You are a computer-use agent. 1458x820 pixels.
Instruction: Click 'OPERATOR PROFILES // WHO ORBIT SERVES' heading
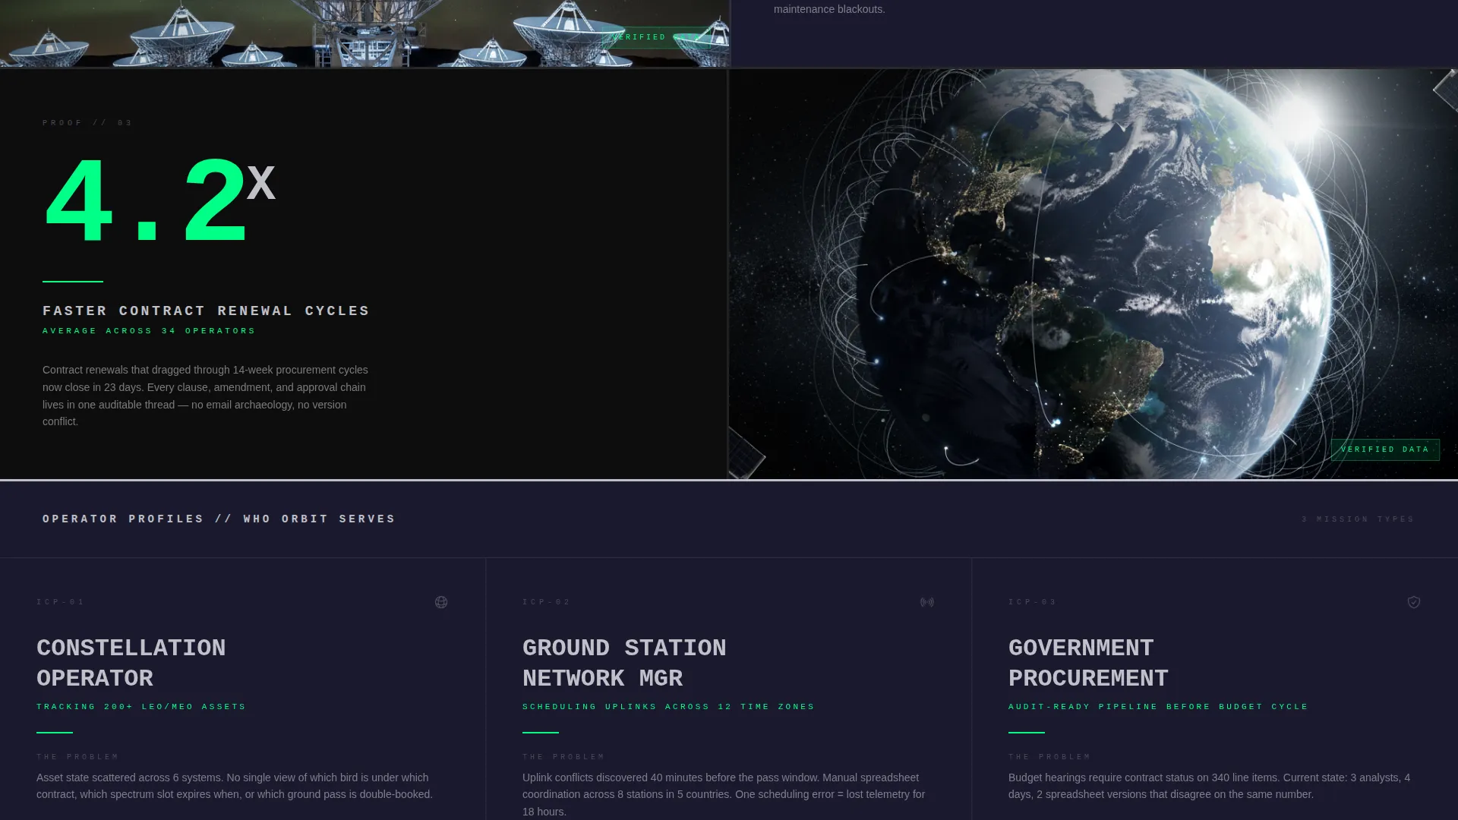click(x=219, y=519)
